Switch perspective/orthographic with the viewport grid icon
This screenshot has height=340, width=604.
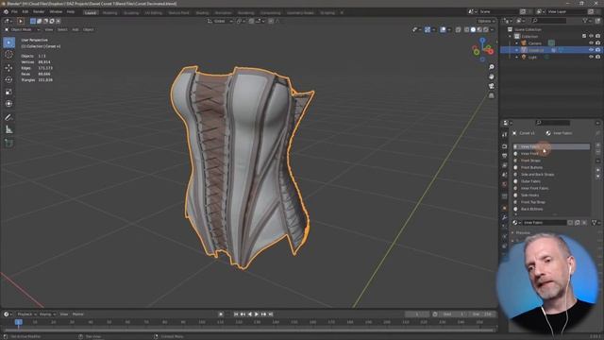coord(492,95)
